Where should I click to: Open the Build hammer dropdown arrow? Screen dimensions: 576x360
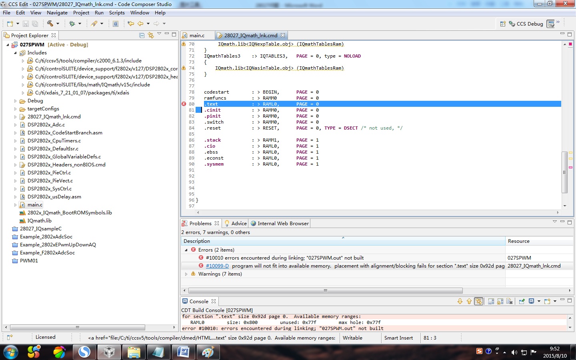click(58, 24)
